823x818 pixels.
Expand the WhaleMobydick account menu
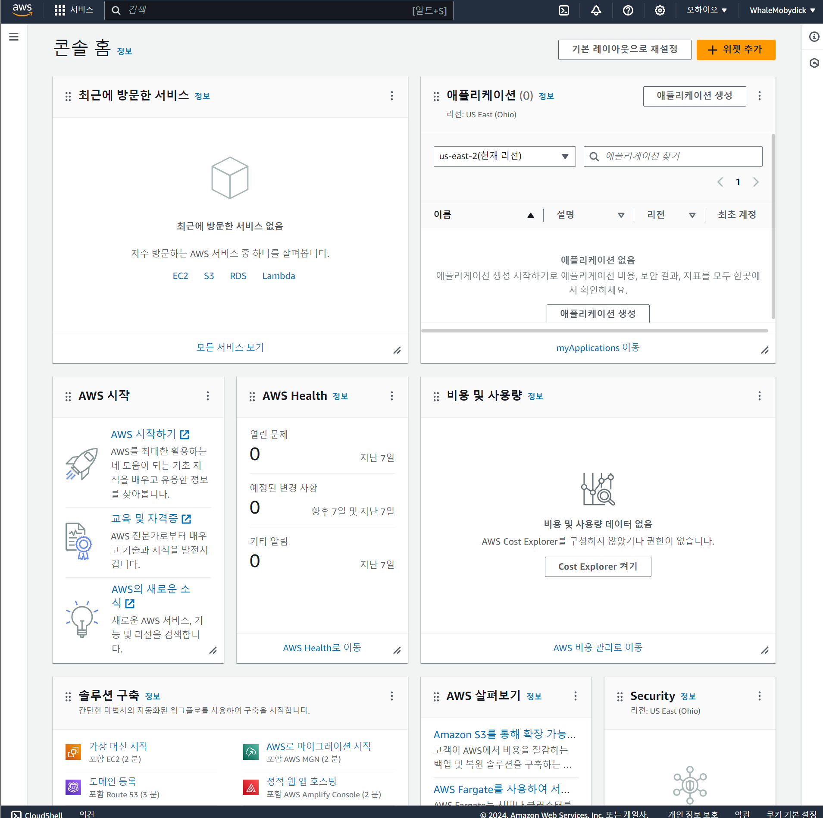(x=782, y=10)
